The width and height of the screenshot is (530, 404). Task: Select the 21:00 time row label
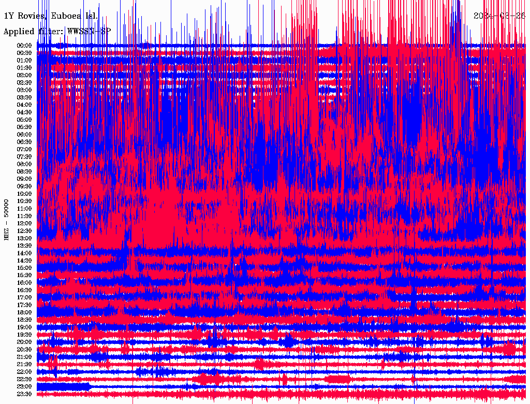(24, 357)
